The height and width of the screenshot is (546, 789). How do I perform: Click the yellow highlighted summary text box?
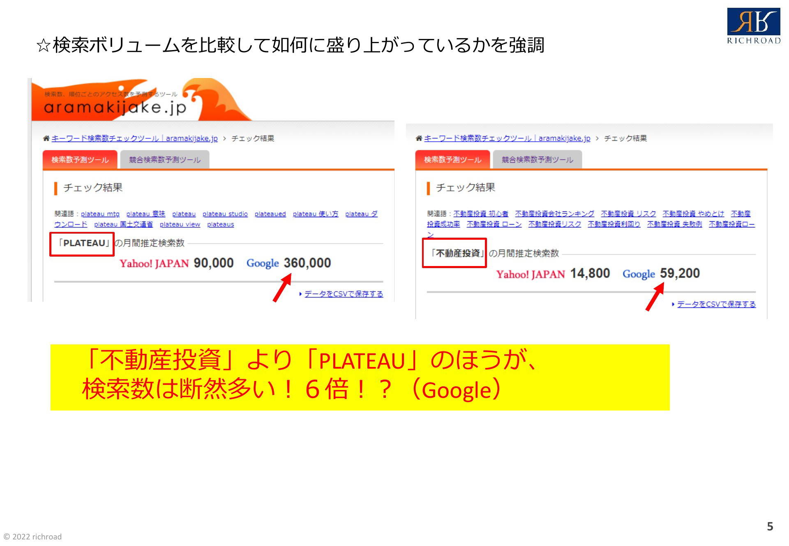pos(360,377)
